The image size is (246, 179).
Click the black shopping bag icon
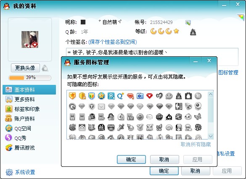point(188,96)
